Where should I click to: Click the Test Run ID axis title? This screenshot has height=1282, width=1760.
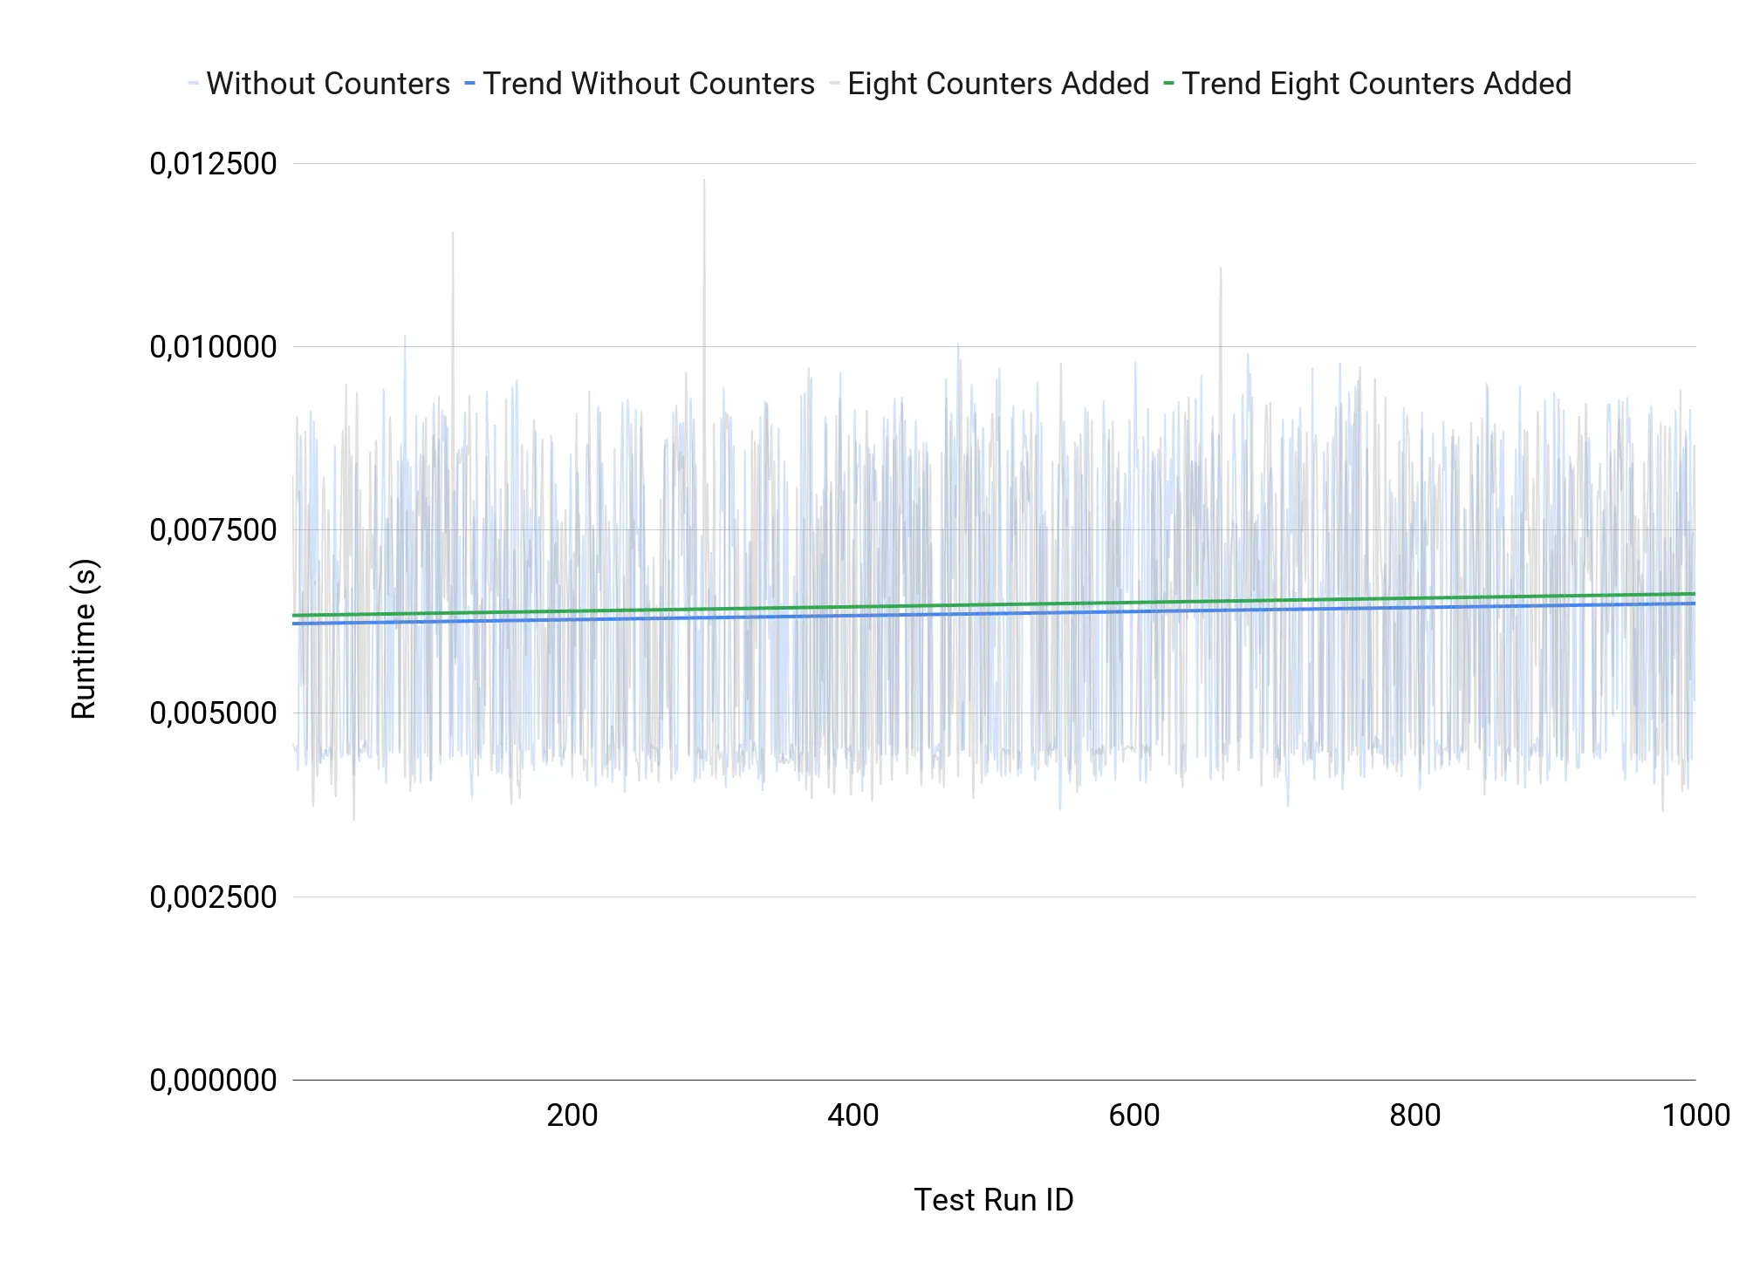(x=993, y=1200)
